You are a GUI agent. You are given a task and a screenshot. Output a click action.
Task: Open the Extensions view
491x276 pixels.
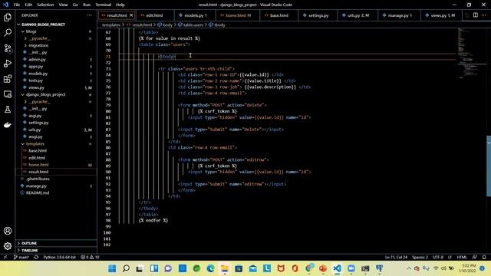(8, 79)
